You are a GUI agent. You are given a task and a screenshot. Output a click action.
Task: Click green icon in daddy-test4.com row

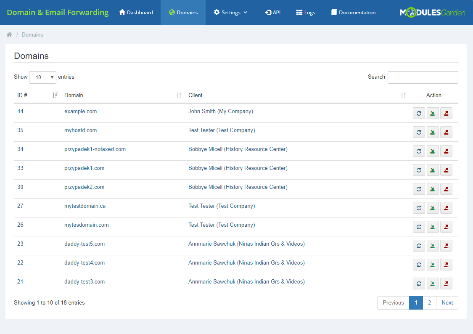(433, 265)
